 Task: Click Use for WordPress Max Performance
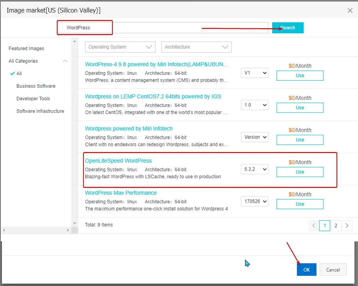[300, 204]
